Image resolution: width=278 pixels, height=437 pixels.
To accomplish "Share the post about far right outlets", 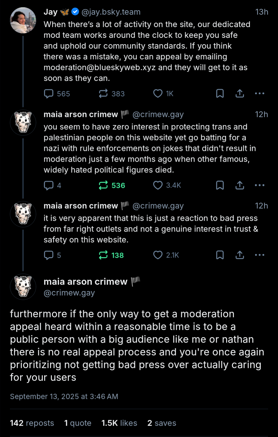I will point(240,255).
